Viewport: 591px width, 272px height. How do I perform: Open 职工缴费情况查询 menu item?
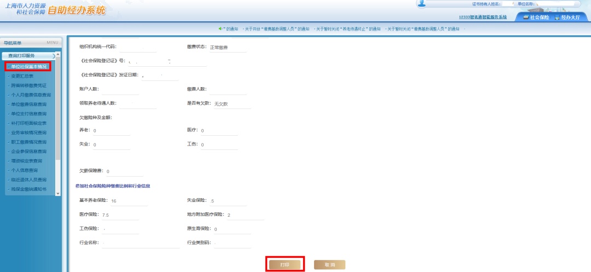pyautogui.click(x=28, y=142)
